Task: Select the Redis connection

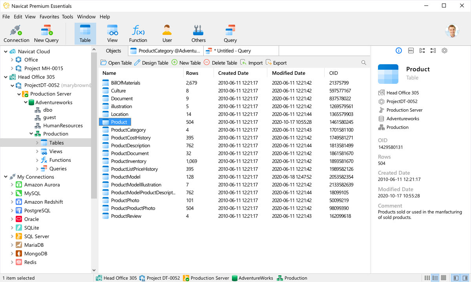Action: click(x=30, y=262)
